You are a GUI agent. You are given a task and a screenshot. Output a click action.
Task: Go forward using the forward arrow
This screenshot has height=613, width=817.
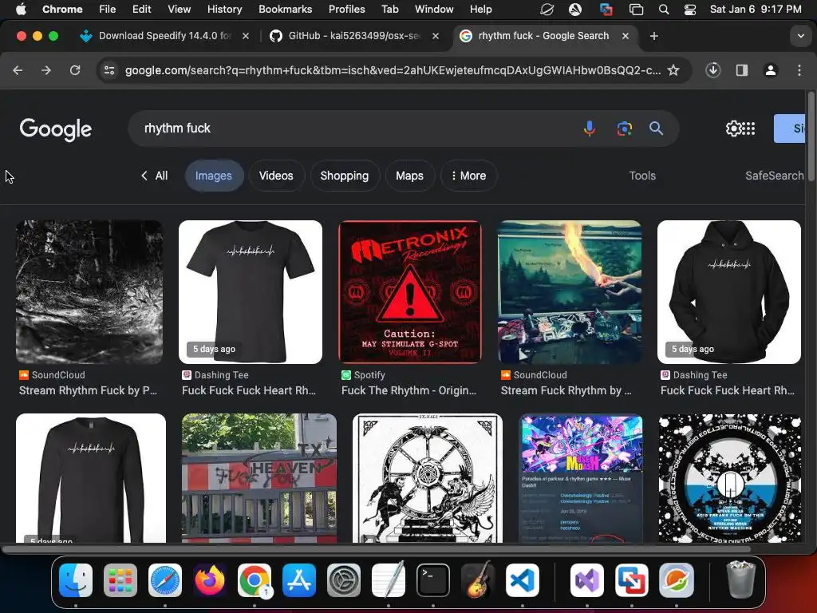[x=46, y=70]
